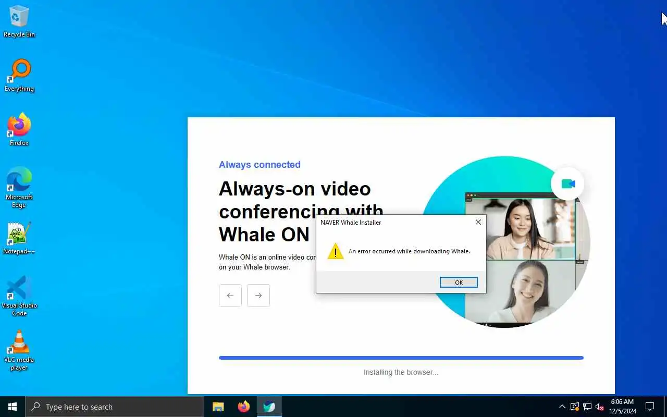The image size is (667, 417).
Task: Select the VLC media player desktop shortcut
Action: (19, 350)
